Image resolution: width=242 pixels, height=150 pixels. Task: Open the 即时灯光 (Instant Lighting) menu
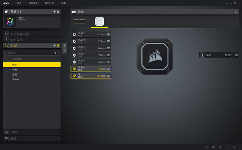[x=49, y=3]
